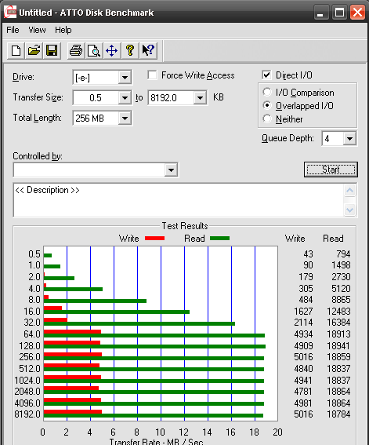This screenshot has height=445, width=369.
Task: Click the Start benchmark button
Action: [x=331, y=170]
